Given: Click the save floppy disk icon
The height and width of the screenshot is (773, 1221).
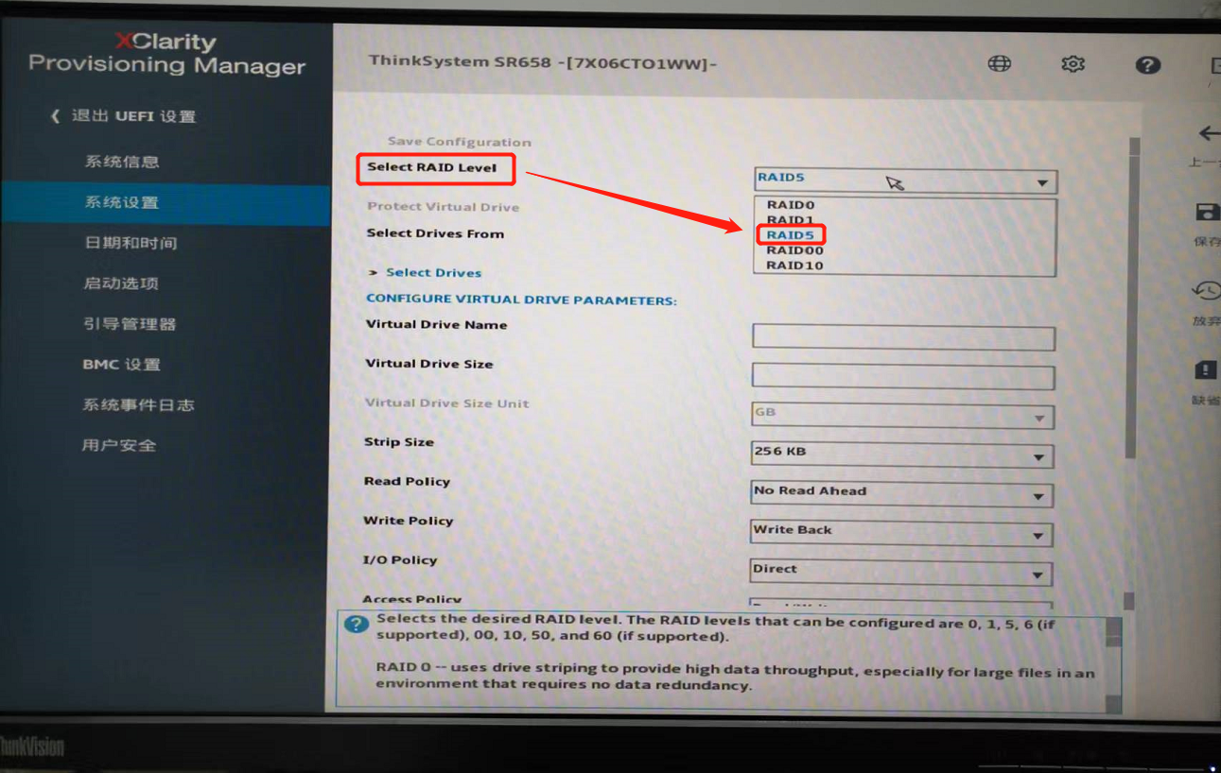Looking at the screenshot, I should [x=1207, y=212].
